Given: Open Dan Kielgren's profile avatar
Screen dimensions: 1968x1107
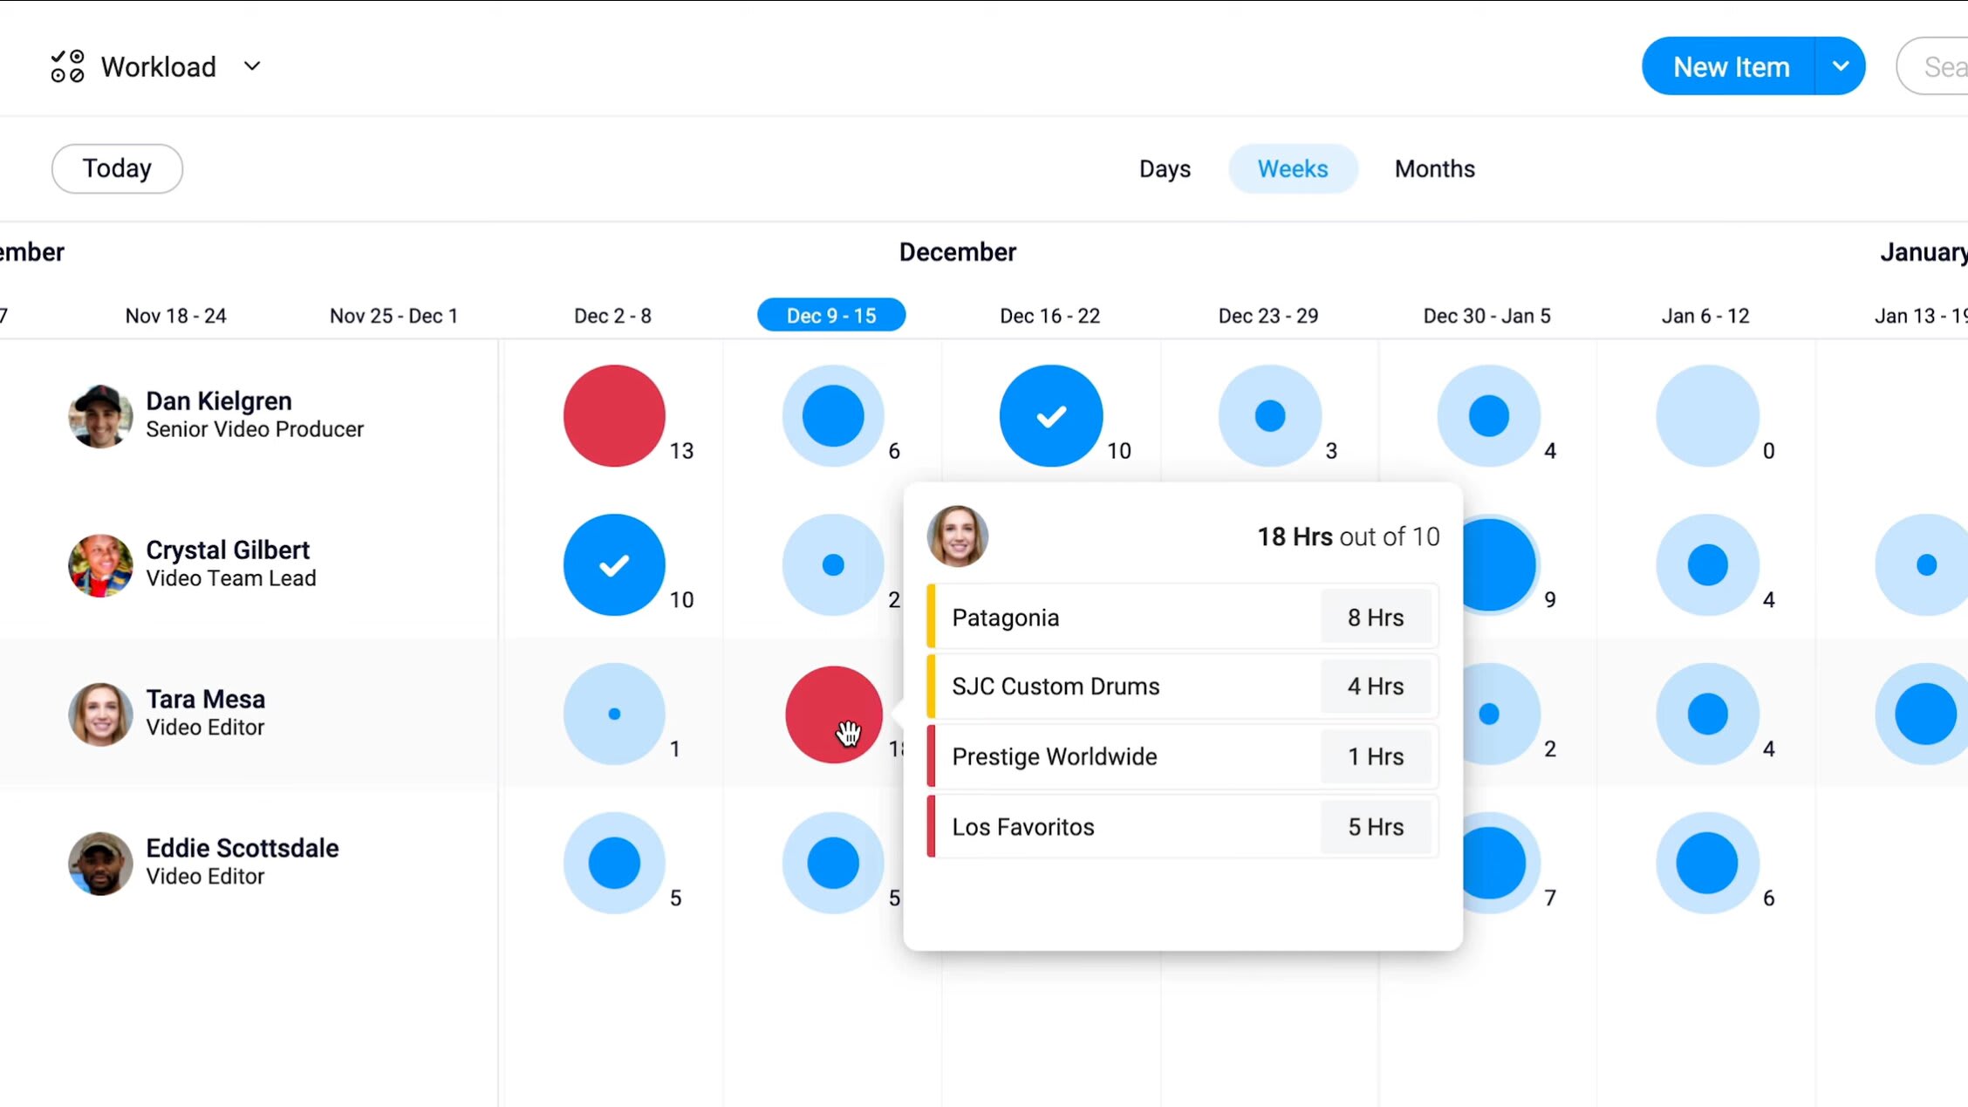Looking at the screenshot, I should click(x=99, y=416).
